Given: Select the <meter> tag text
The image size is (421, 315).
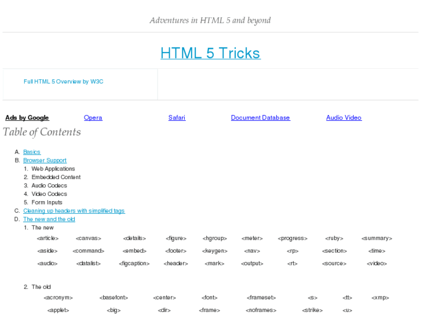Looking at the screenshot, I should (252, 238).
